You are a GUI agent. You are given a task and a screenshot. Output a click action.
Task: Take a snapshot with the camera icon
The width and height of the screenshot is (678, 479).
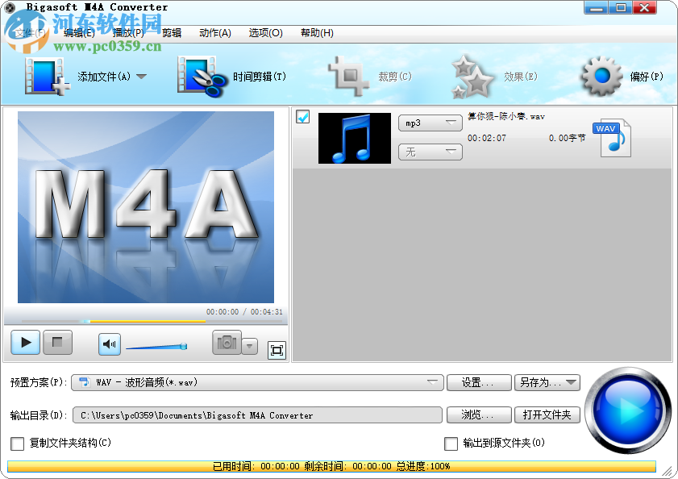pos(227,343)
